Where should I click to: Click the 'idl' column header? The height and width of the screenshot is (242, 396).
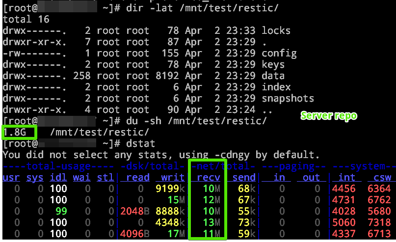tap(58, 178)
